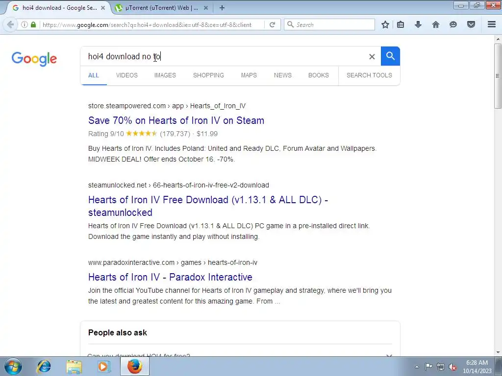The height and width of the screenshot is (376, 502).
Task: Click steamunlocked.net breadcrumb URL
Action: point(178,185)
